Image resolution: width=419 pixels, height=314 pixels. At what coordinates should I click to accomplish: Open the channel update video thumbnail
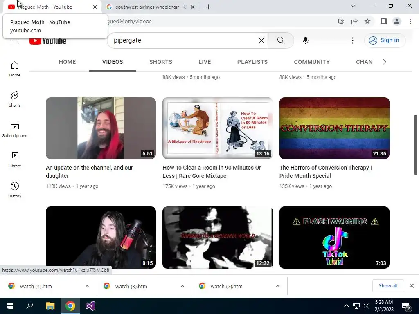click(101, 128)
